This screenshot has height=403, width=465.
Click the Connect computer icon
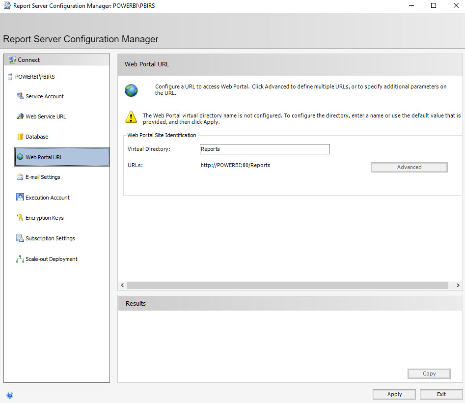click(x=12, y=60)
